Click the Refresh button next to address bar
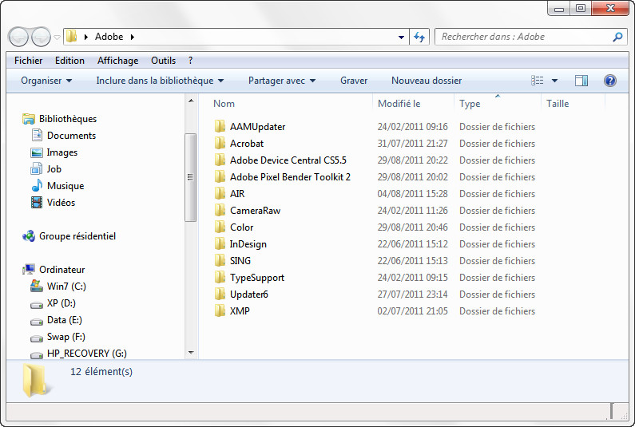 tap(419, 38)
